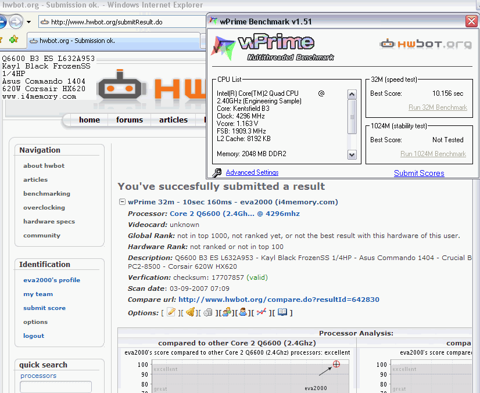The height and width of the screenshot is (393, 480).
Task: Click Run 32M Benchmark link
Action: 438,107
